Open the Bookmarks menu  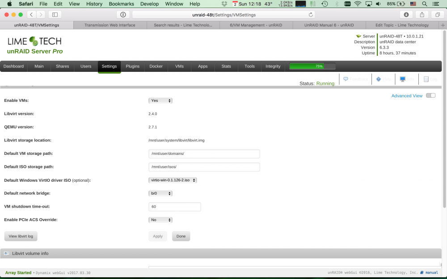click(121, 4)
